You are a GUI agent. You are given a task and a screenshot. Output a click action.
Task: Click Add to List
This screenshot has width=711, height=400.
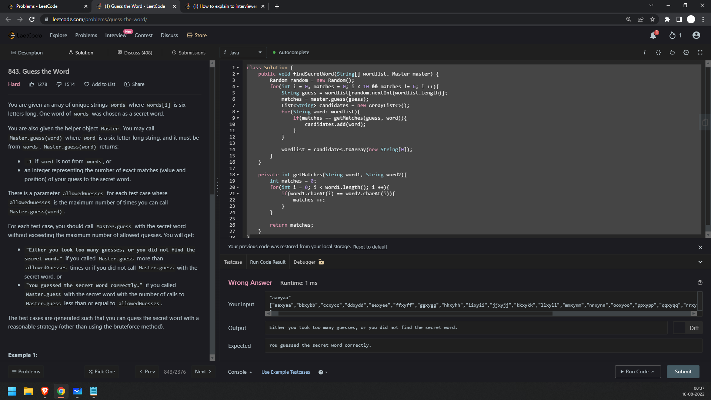tap(100, 84)
